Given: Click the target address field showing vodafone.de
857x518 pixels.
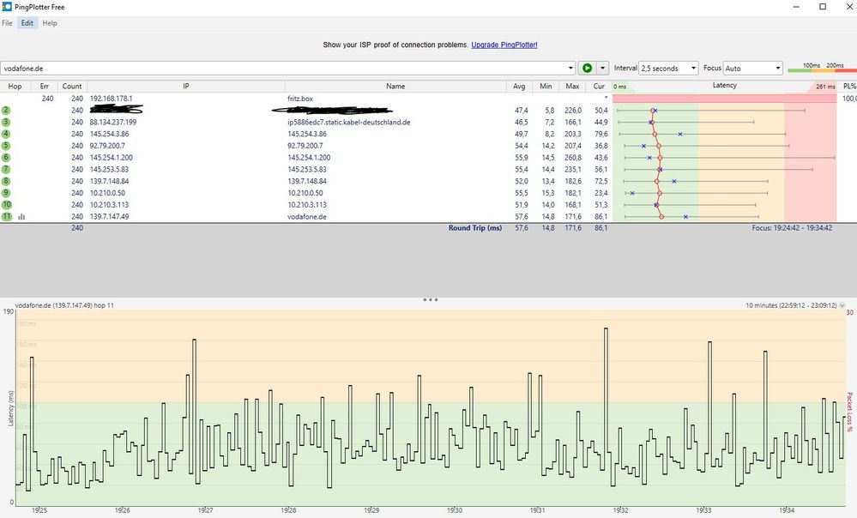Looking at the screenshot, I should click(x=283, y=69).
